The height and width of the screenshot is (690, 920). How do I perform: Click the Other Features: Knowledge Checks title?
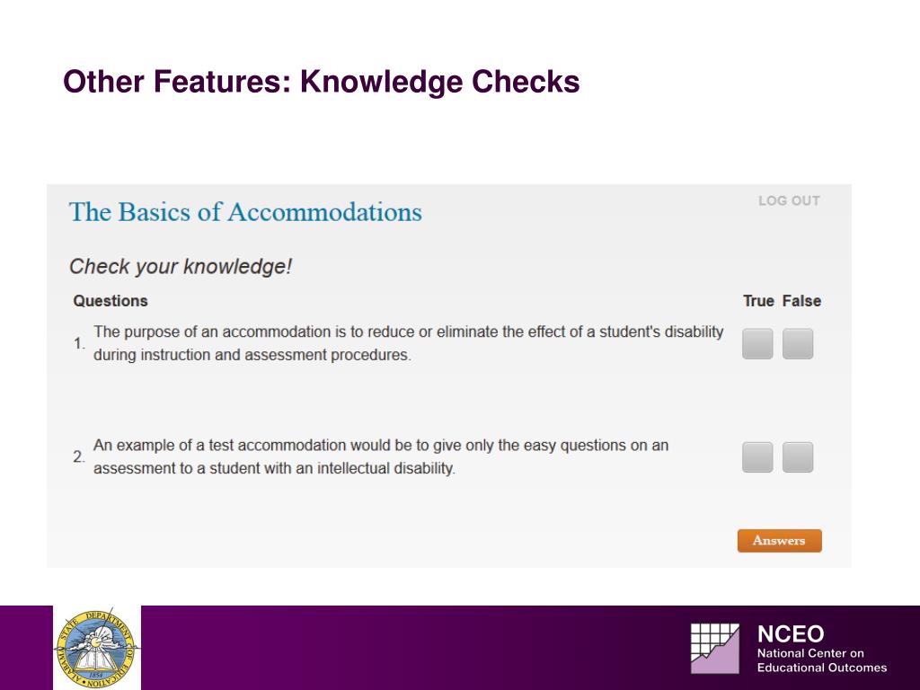pos(322,81)
